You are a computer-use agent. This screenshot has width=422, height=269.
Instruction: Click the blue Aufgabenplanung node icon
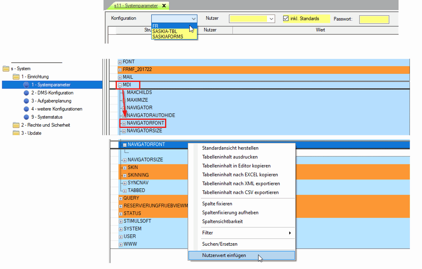[x=26, y=101]
